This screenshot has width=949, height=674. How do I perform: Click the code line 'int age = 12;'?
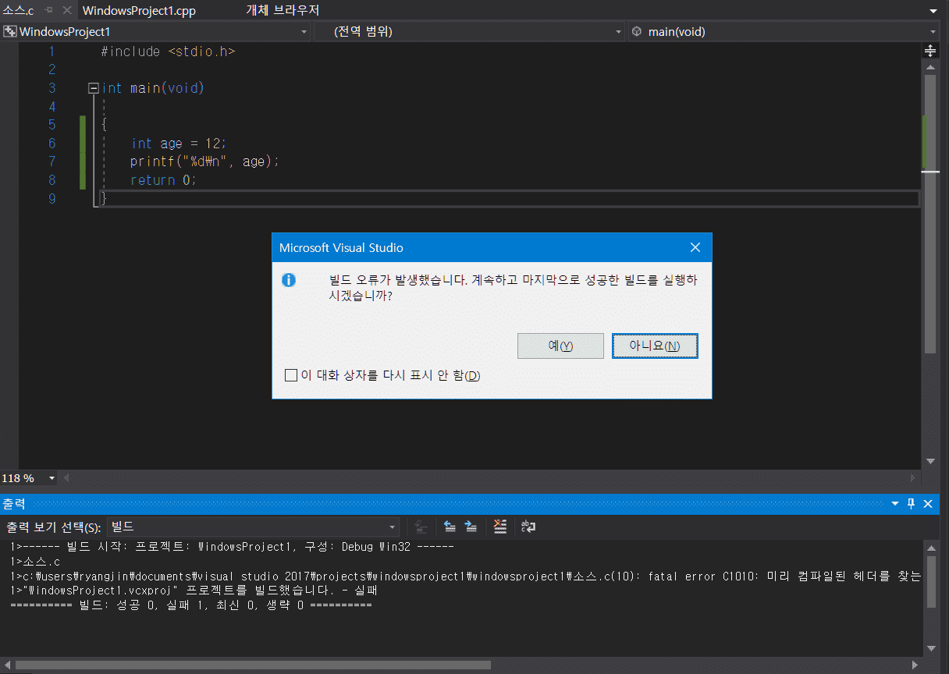178,144
